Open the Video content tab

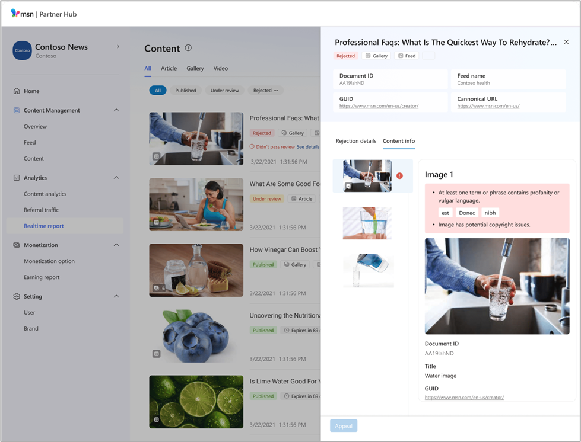coord(220,68)
